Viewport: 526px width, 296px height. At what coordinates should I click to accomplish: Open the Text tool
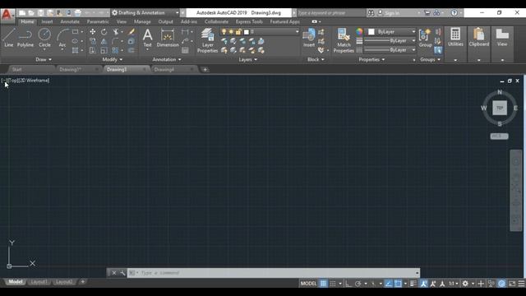pos(147,38)
